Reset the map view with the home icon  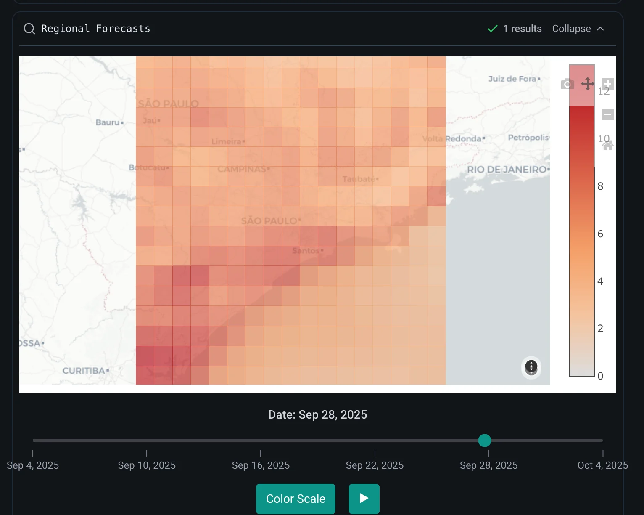pos(607,145)
